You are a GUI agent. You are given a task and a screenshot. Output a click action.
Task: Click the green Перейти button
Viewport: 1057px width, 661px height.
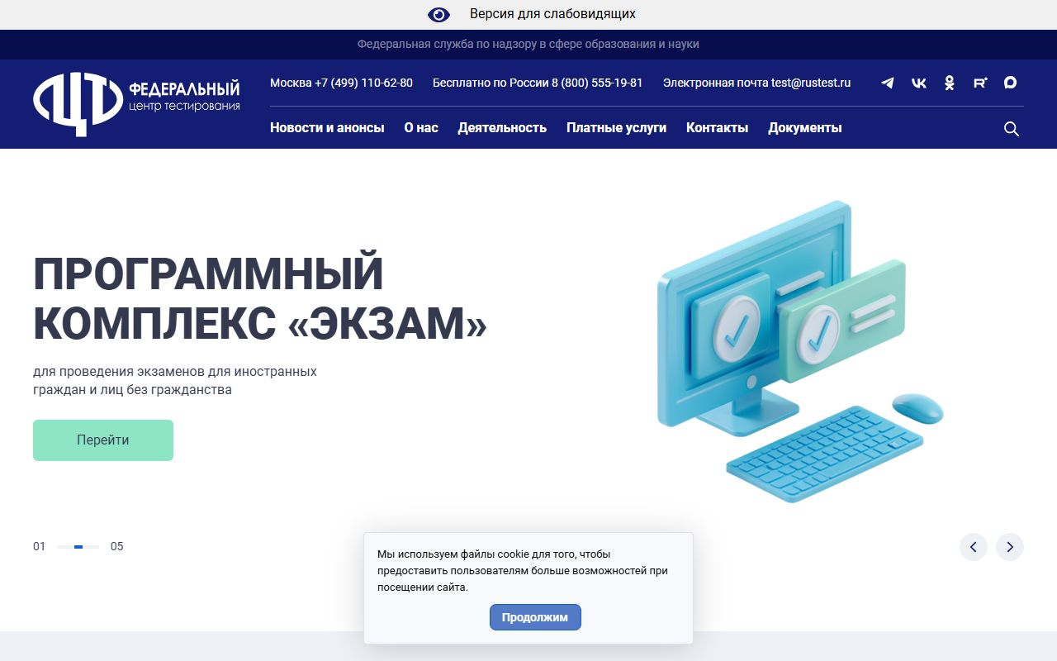[x=103, y=440]
